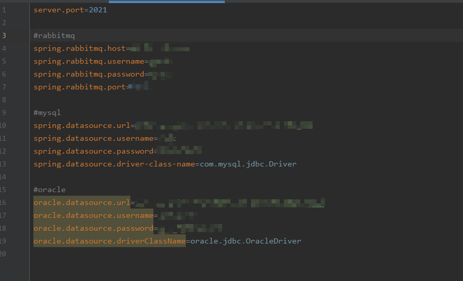Click highlighted oracle.datasource.url key

pos(82,202)
